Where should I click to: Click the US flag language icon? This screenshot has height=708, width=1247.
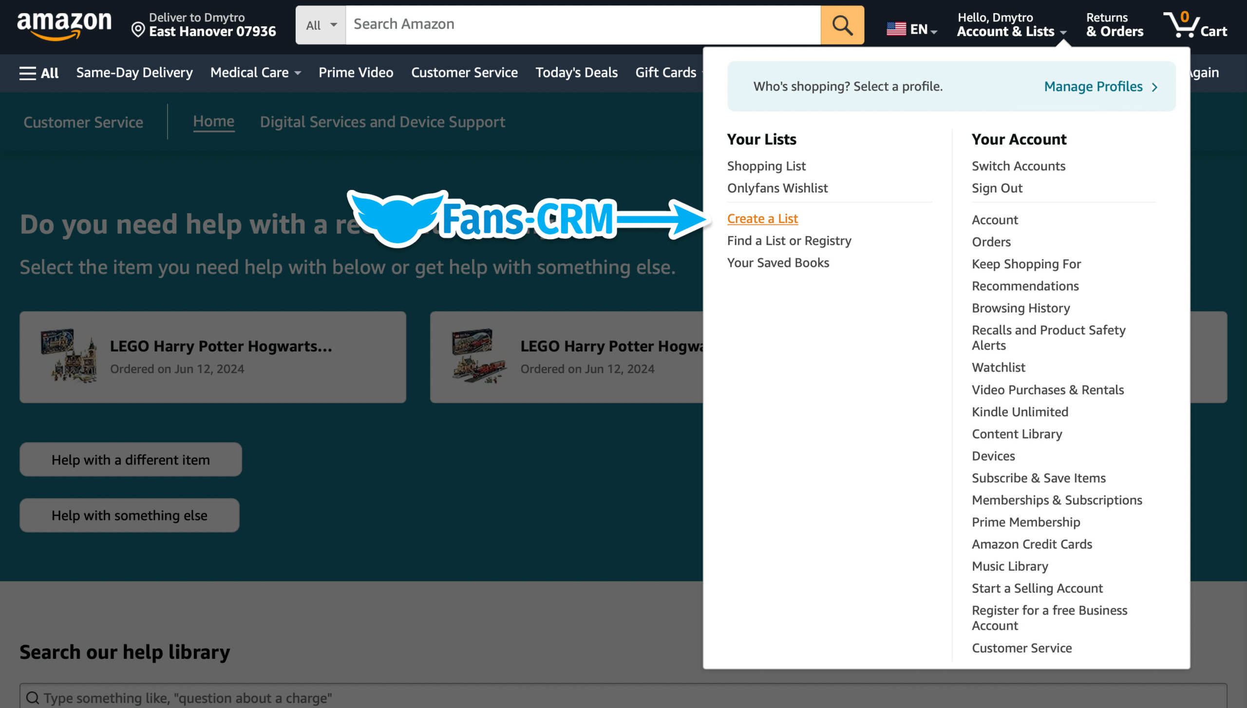coord(896,29)
